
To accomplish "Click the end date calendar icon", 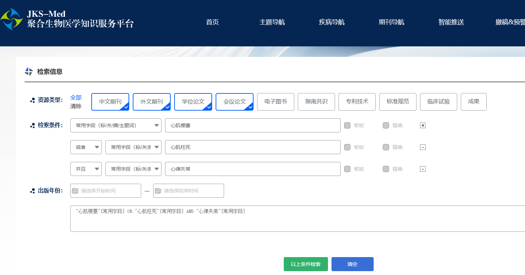I will [x=158, y=191].
